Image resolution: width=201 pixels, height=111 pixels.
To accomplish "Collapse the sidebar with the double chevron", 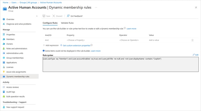I will click(37, 16).
